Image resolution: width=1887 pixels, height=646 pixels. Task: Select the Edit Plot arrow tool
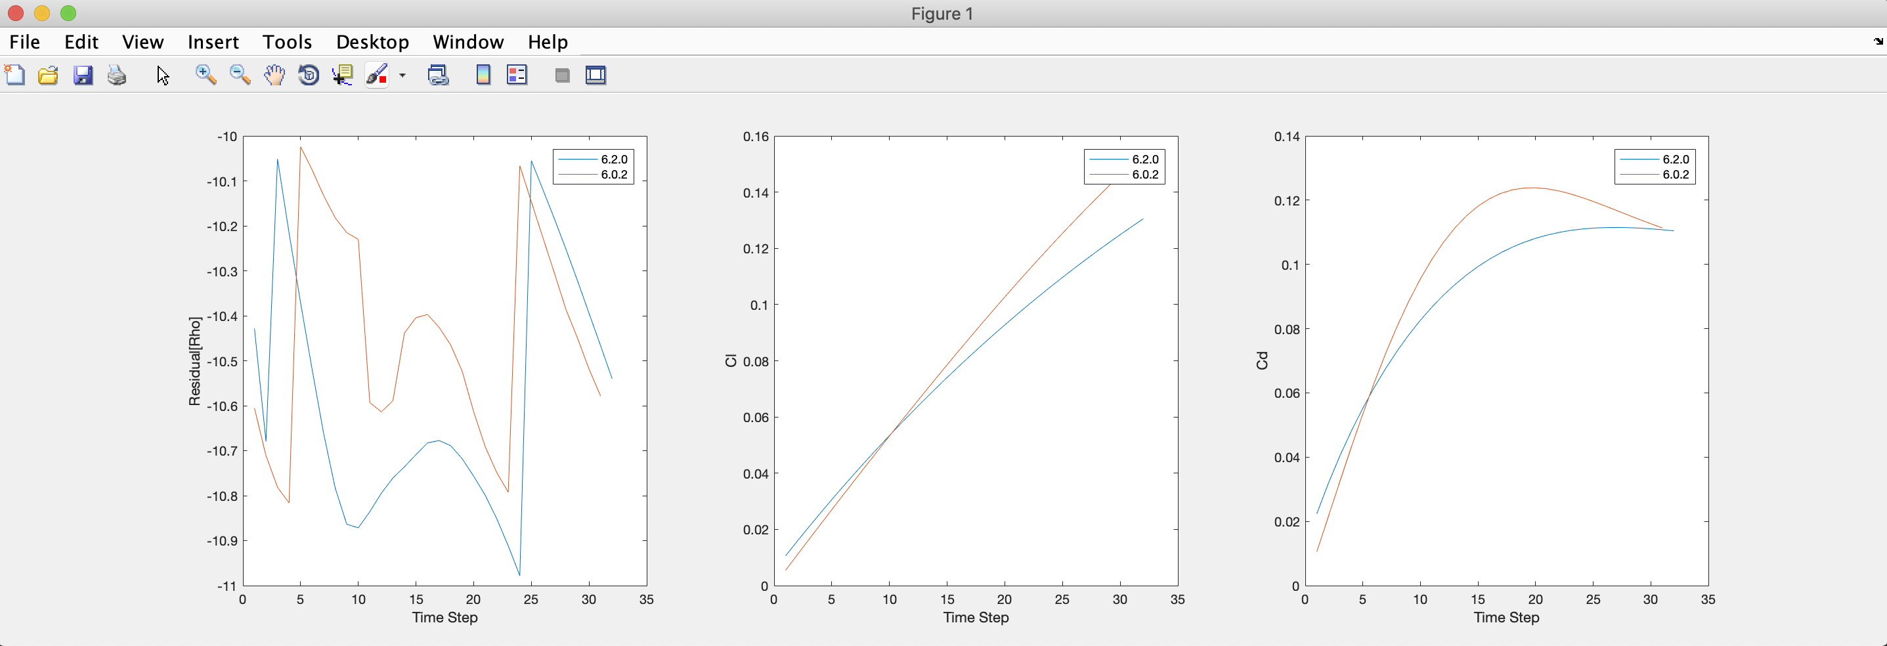(163, 75)
